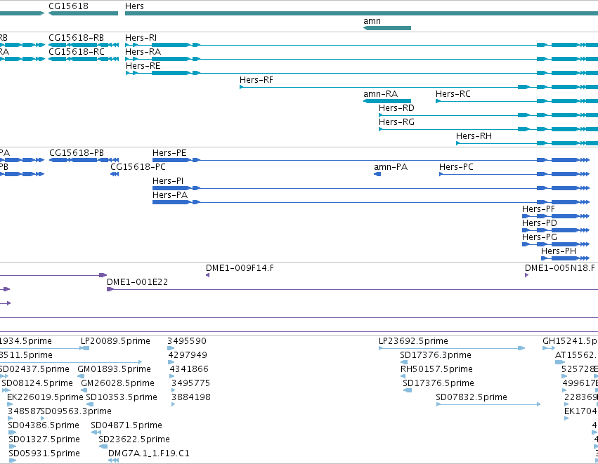598x464 pixels.
Task: Select the SD05931.5prime EST label
Action: [44, 453]
